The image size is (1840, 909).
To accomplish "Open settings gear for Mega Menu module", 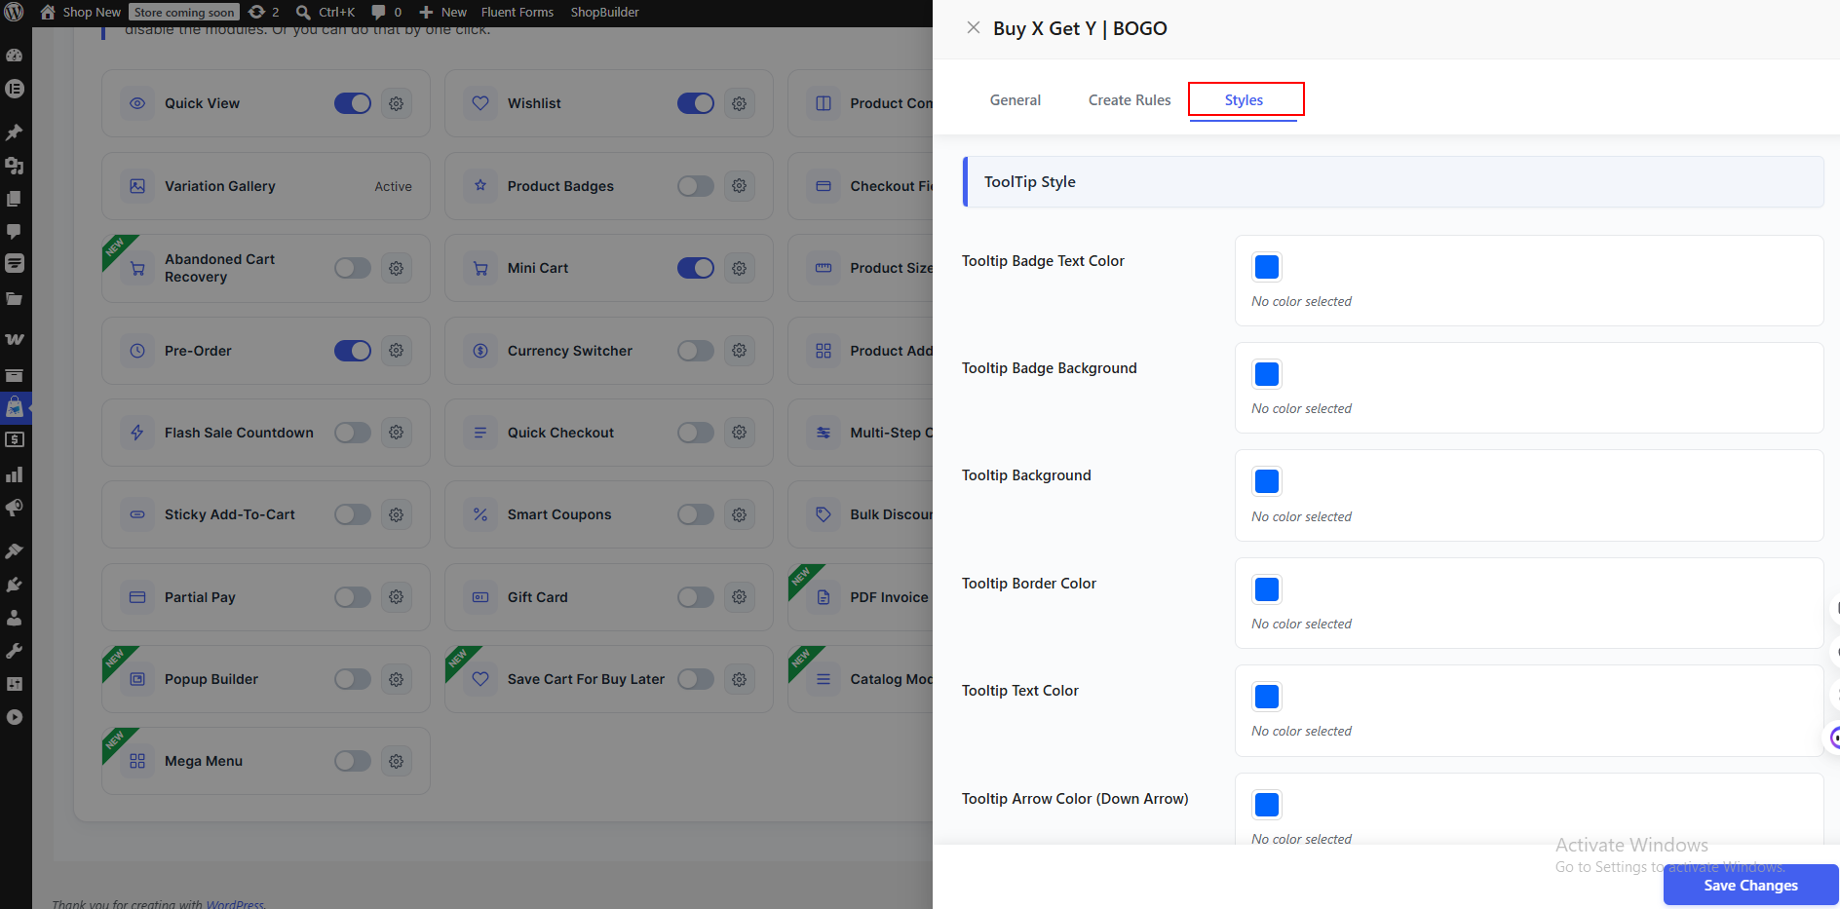I will click(396, 761).
